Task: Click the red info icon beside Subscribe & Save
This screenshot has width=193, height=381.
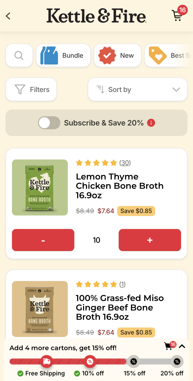Action: pos(151,123)
